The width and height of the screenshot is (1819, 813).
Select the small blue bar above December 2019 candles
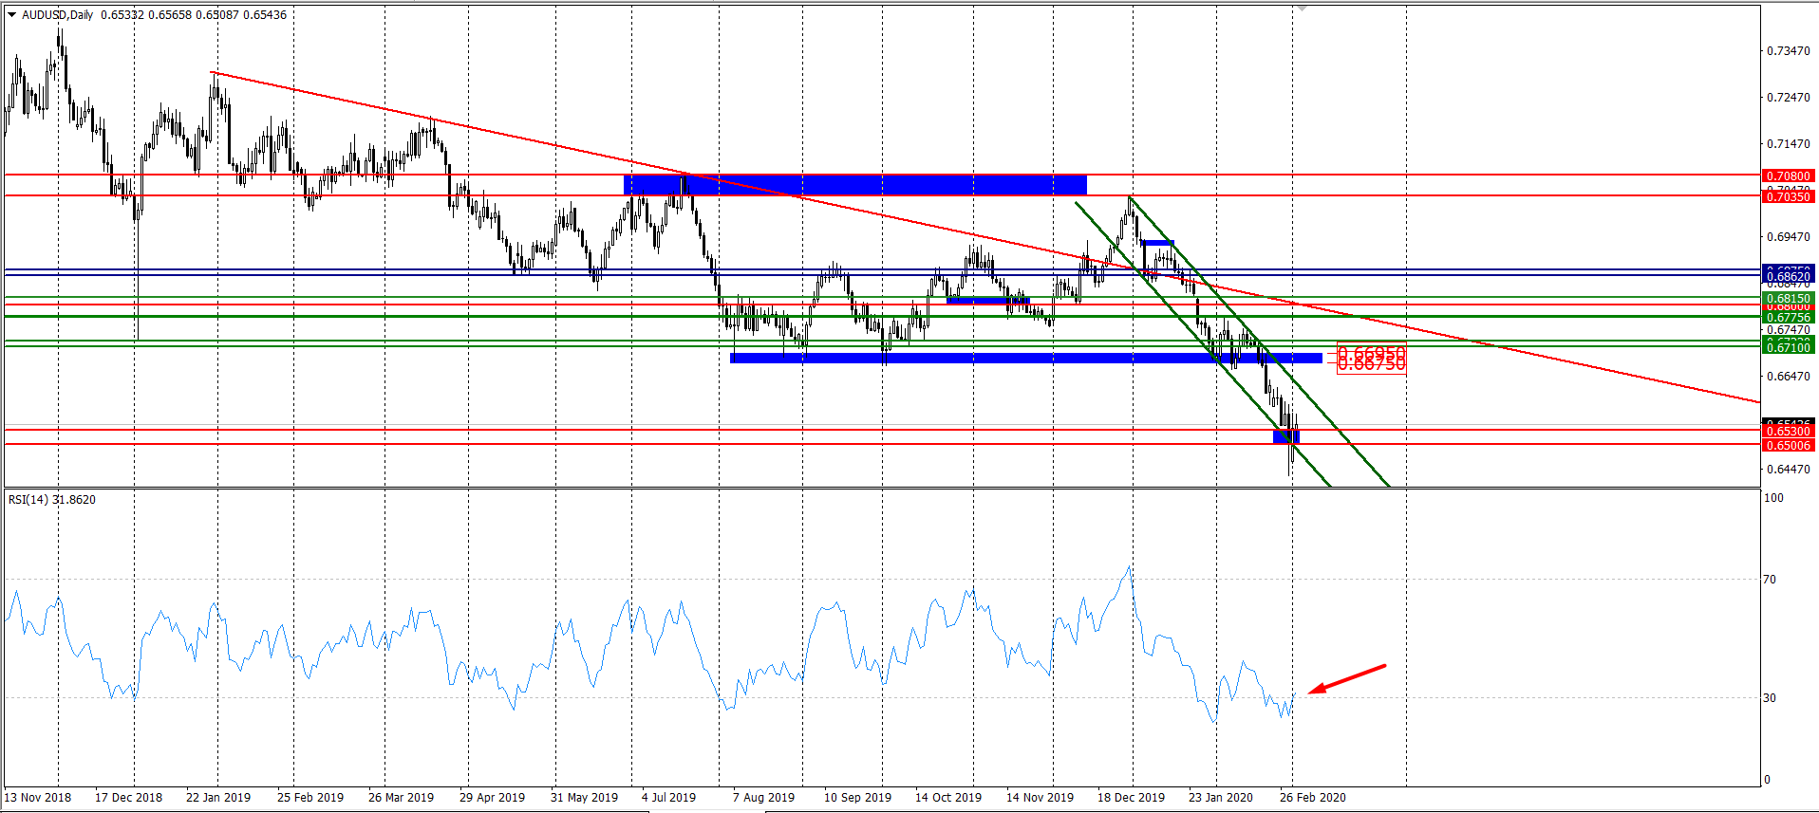[1157, 243]
